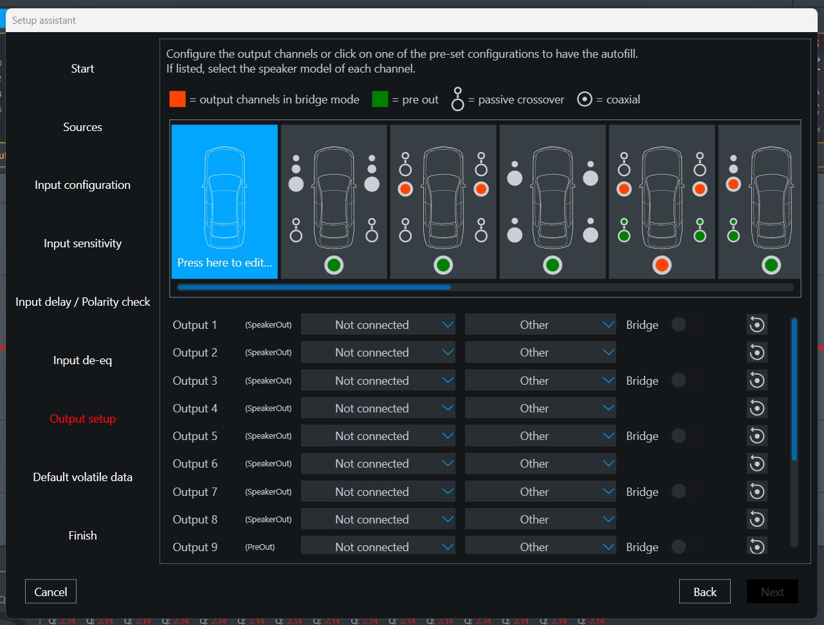Open Output 2 speaker model Other dropdown

[540, 353]
